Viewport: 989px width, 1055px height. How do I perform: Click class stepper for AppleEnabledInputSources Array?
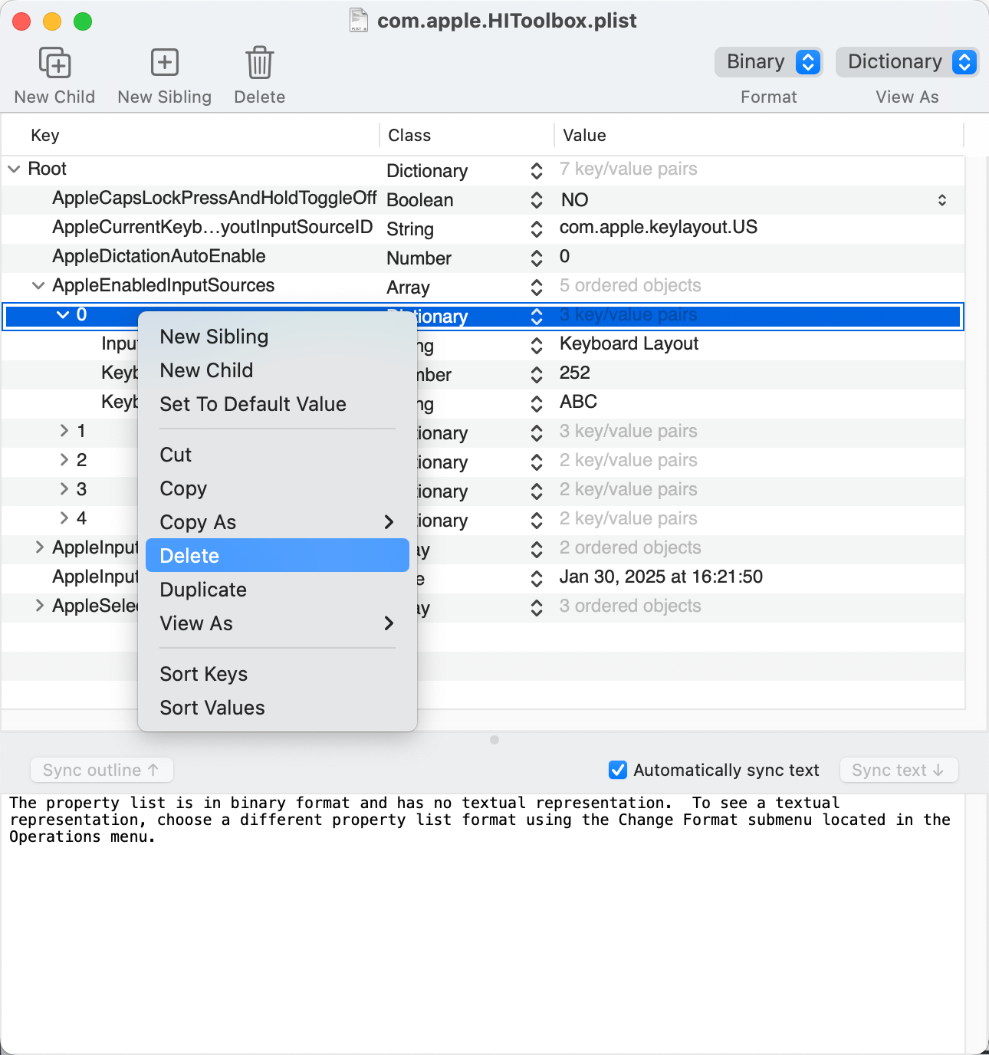537,288
